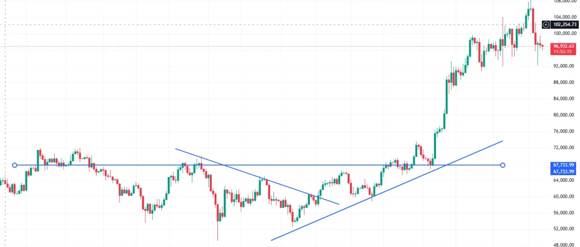Image resolution: width=580 pixels, height=247 pixels.
Task: Select the right anchor circle of horizontal line
Action: coord(503,165)
